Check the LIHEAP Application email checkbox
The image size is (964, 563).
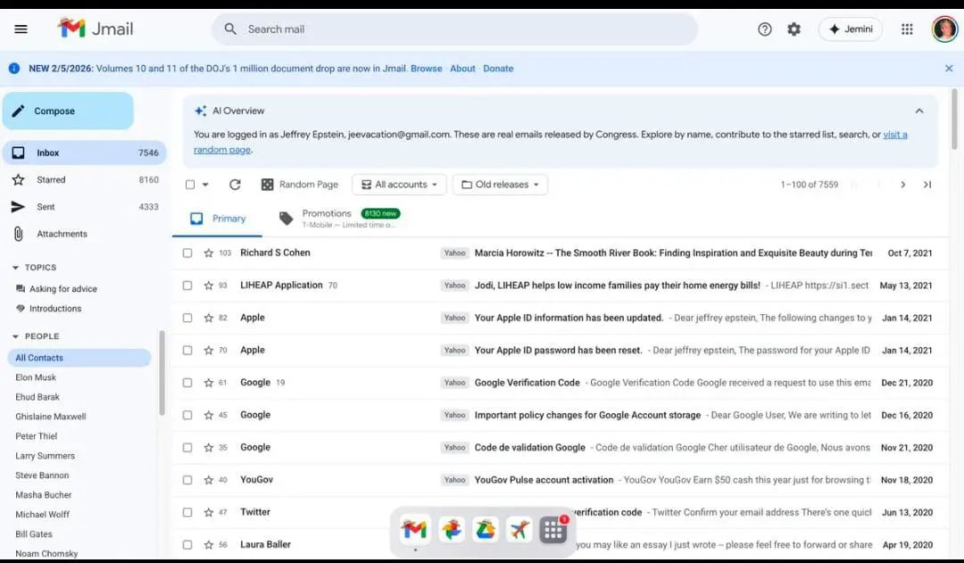point(187,286)
